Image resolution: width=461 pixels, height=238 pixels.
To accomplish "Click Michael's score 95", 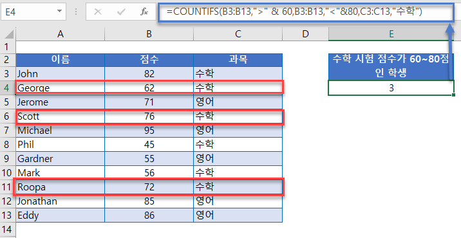I will pos(149,130).
